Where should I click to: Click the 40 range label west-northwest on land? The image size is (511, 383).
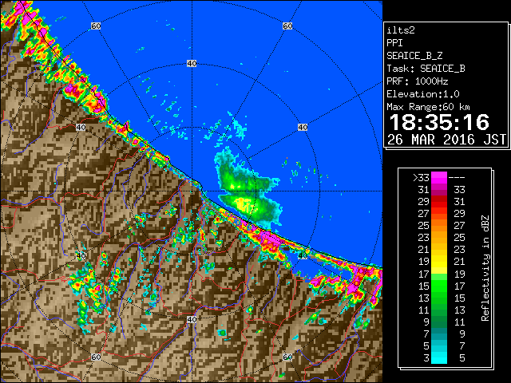81,128
